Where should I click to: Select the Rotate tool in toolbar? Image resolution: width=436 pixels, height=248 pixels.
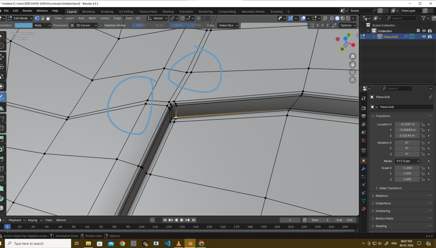[x=2, y=67]
